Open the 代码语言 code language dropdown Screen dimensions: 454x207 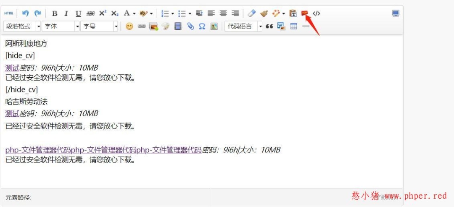point(243,26)
